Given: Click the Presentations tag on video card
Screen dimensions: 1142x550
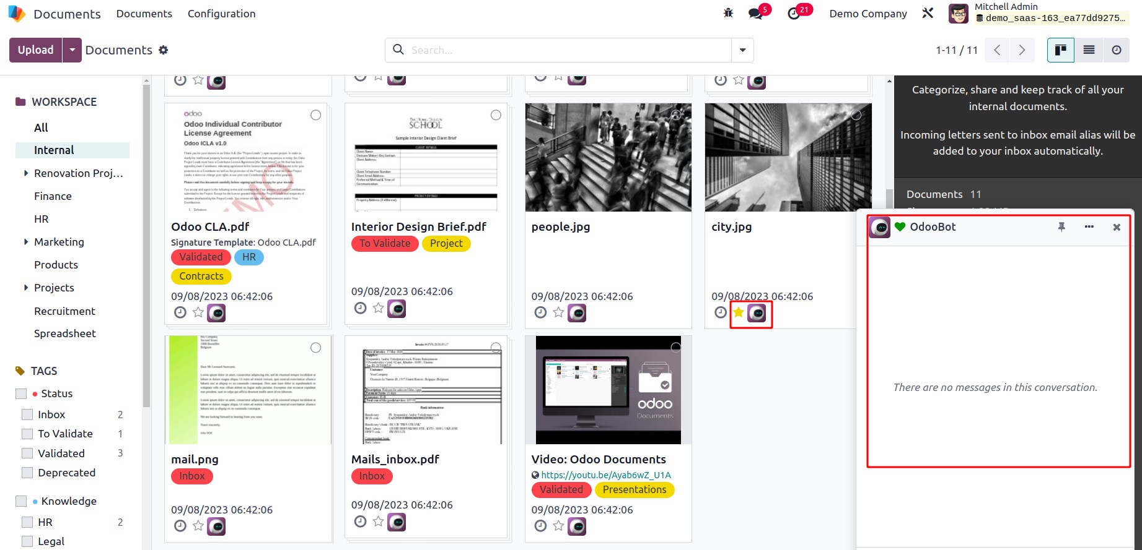Looking at the screenshot, I should [x=635, y=490].
